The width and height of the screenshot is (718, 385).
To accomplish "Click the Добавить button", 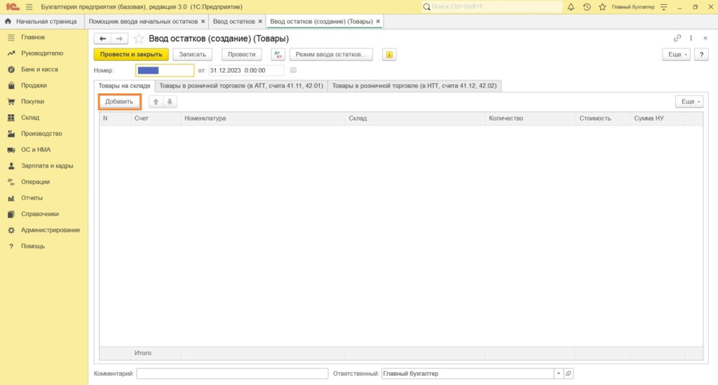I will tap(119, 102).
